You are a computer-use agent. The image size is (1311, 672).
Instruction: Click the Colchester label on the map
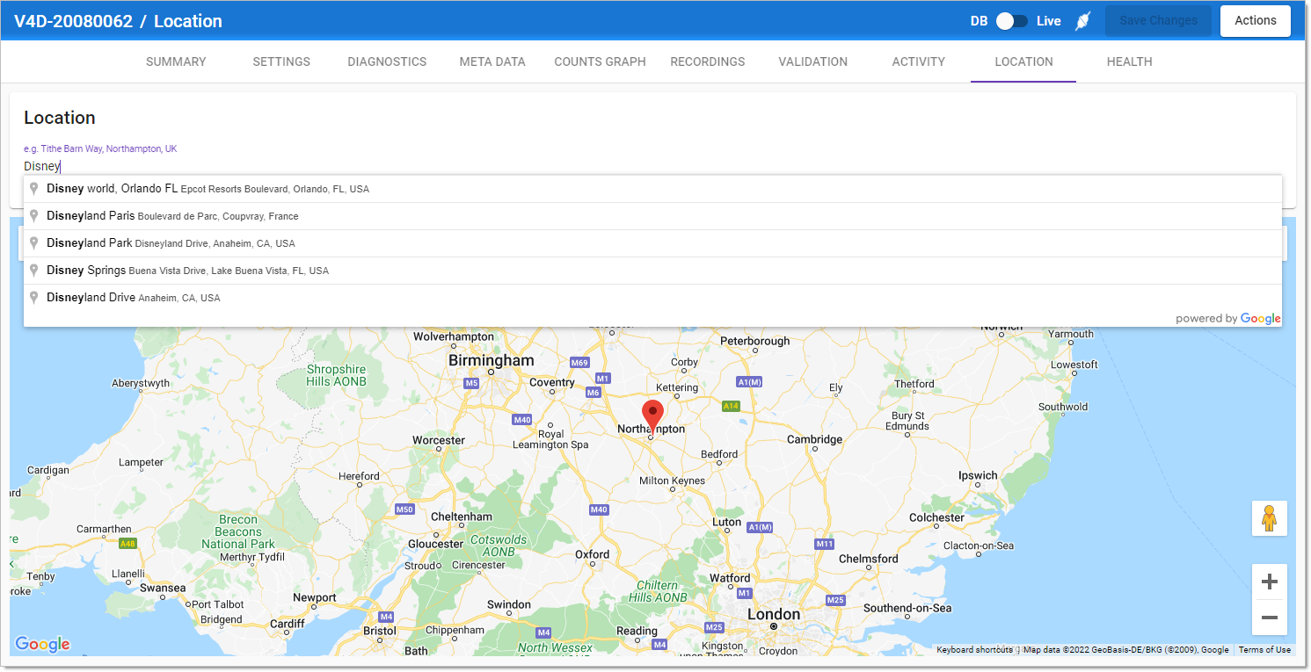click(x=936, y=517)
